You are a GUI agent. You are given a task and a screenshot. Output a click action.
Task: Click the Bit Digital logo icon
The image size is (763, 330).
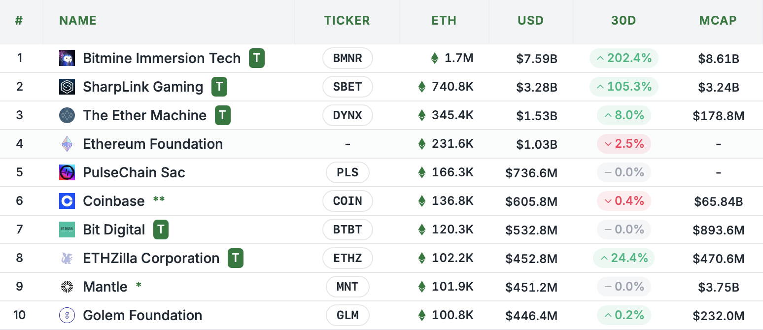coord(67,230)
